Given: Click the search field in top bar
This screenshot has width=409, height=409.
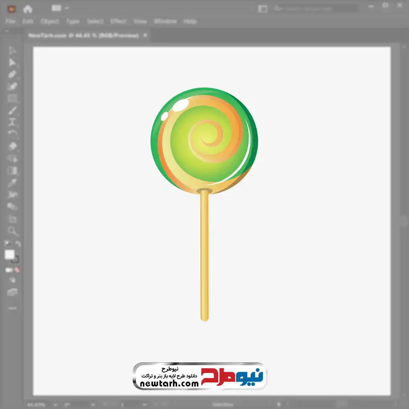Looking at the screenshot, I should [x=315, y=8].
